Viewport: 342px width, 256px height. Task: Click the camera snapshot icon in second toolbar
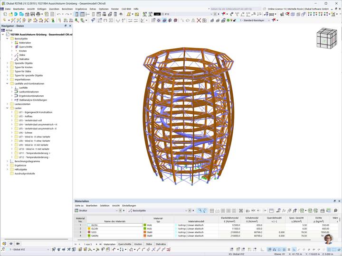click(x=204, y=20)
